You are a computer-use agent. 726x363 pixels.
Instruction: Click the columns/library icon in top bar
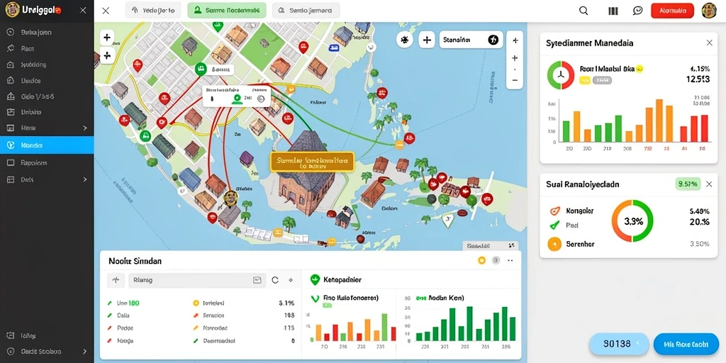tap(613, 11)
